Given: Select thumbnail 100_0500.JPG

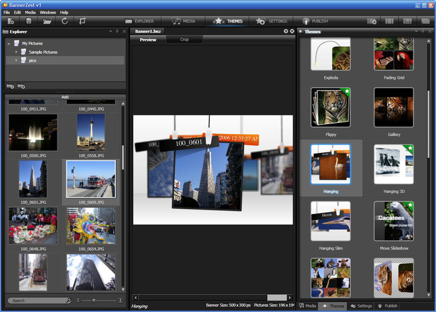Looking at the screenshot, I should pyautogui.click(x=33, y=132).
